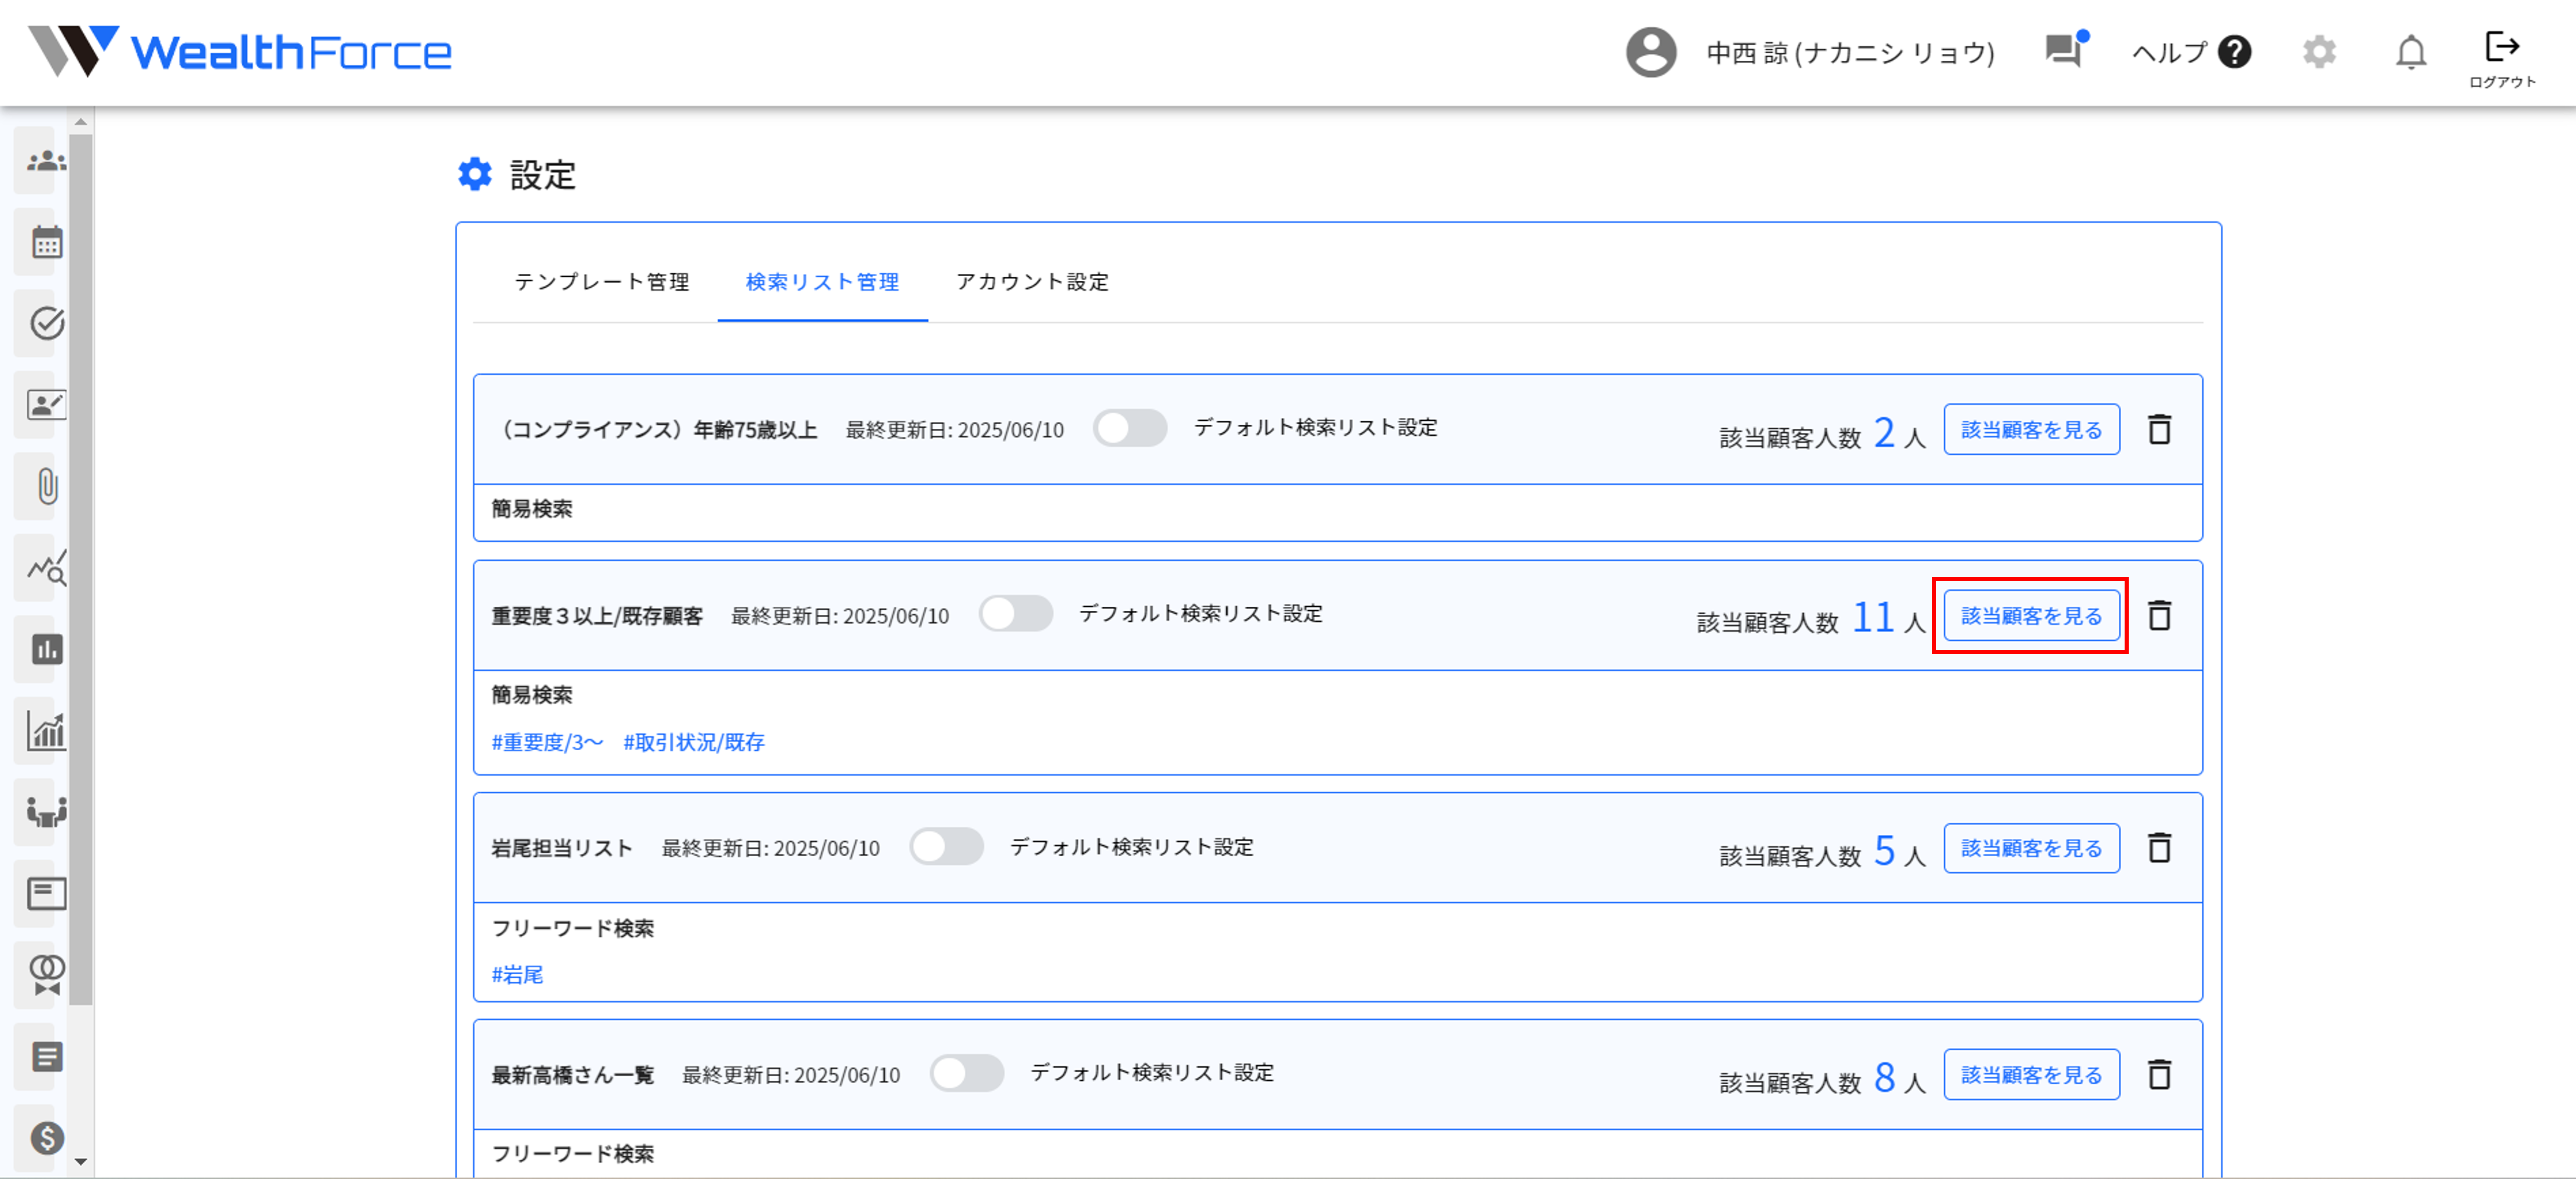
Task: Click the #取引状況/既存 tag
Action: 694,743
